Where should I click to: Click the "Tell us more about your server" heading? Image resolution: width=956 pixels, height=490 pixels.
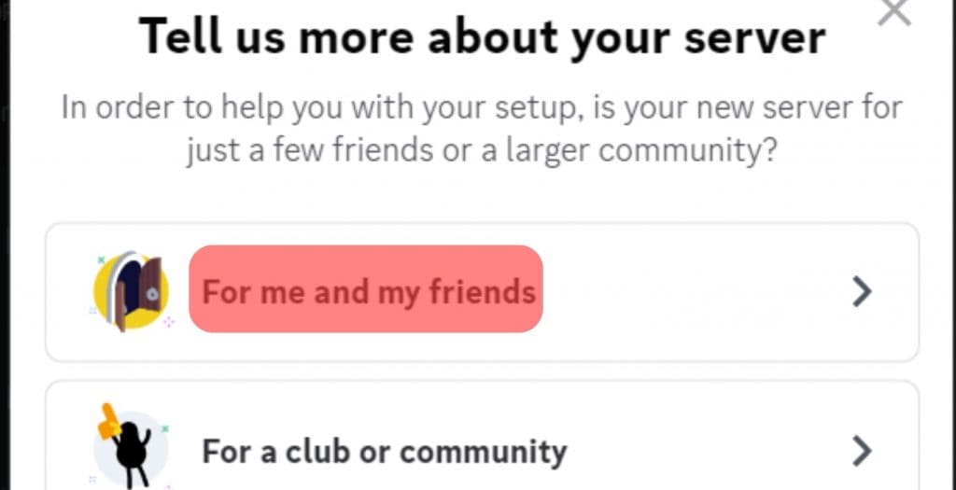482,37
